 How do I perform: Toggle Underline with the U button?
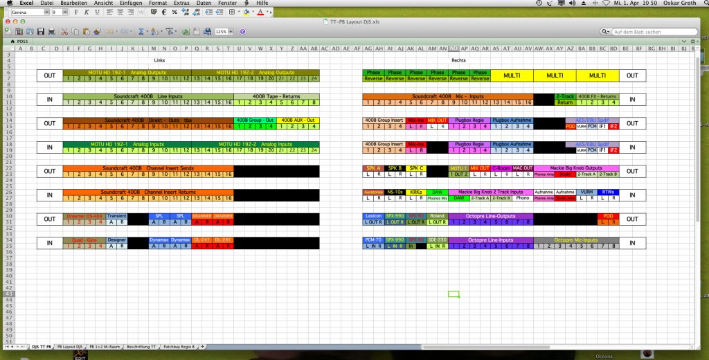97,12
